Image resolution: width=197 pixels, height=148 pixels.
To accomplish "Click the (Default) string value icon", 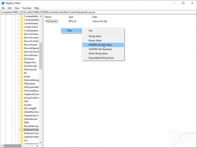I will pyautogui.click(x=46, y=21).
